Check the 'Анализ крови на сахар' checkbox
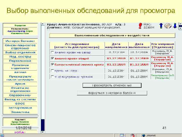 point(52,52)
